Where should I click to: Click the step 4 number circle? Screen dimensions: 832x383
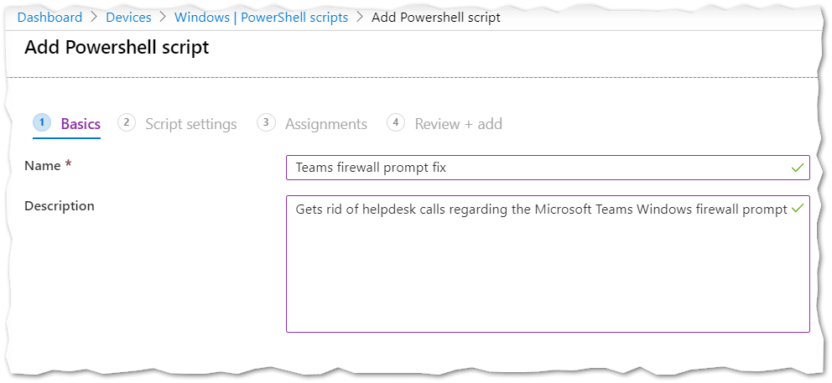[396, 123]
